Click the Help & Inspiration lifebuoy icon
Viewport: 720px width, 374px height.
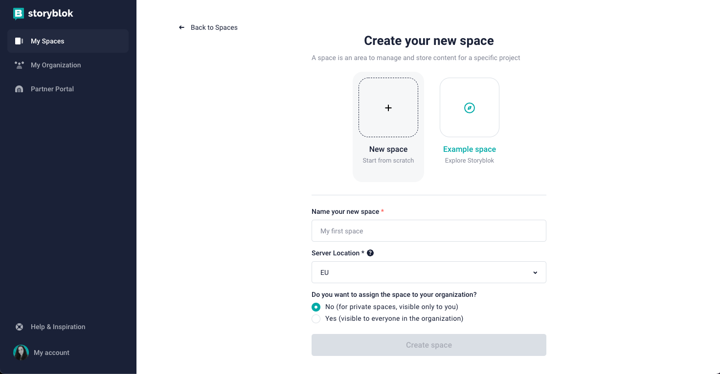coord(19,327)
